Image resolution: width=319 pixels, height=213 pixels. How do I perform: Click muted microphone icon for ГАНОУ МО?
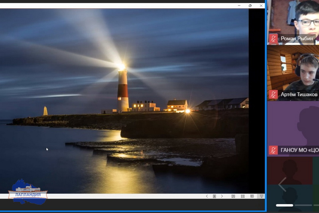coord(273,150)
